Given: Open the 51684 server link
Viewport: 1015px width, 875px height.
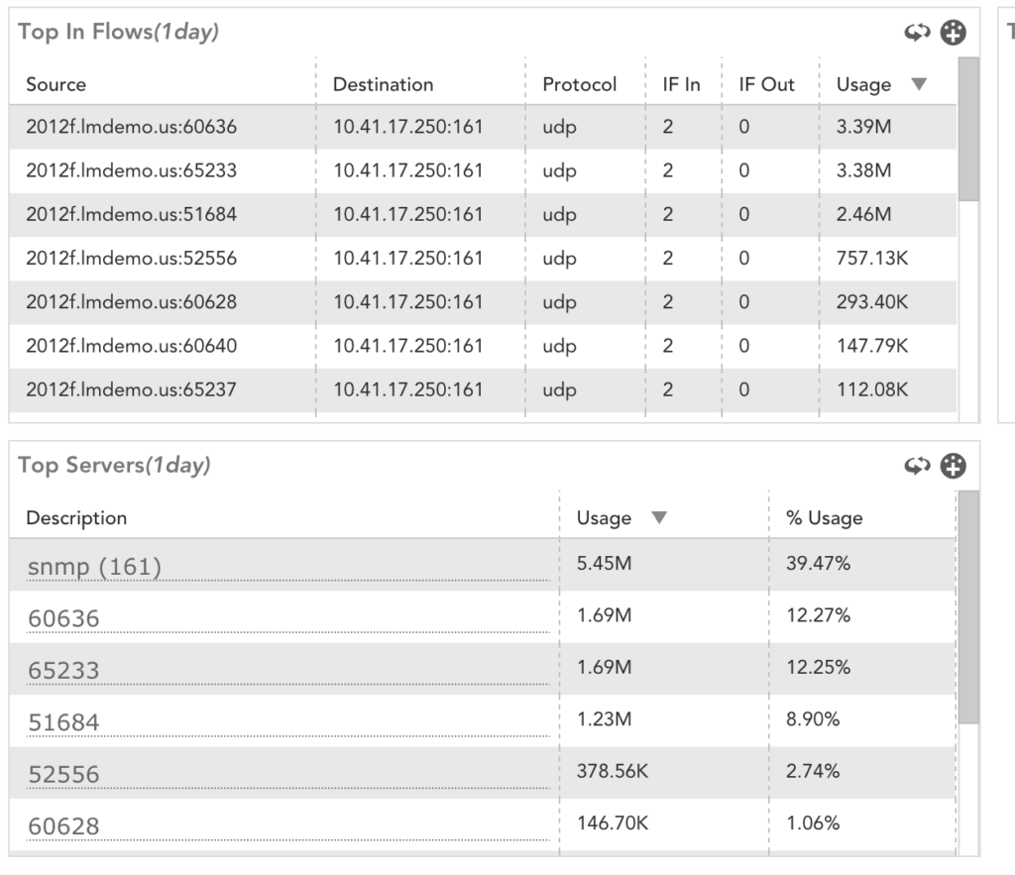Looking at the screenshot, I should tap(63, 722).
